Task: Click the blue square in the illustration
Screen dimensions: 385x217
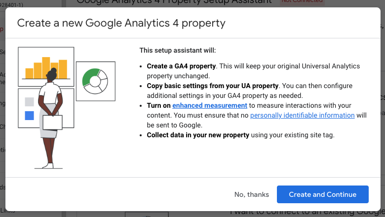Action: click(30, 116)
